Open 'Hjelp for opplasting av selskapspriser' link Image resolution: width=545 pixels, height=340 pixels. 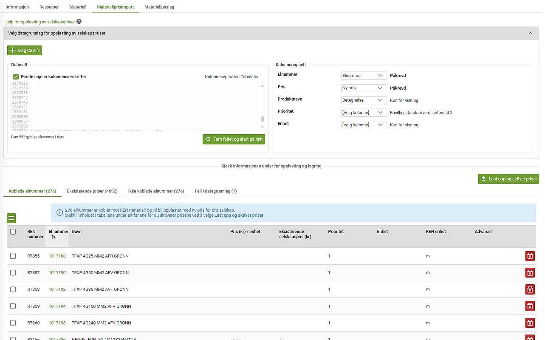[x=39, y=22]
